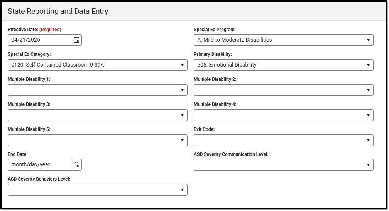Expand the Special Ed Program dropdown
The height and width of the screenshot is (211, 389).
click(x=283, y=40)
